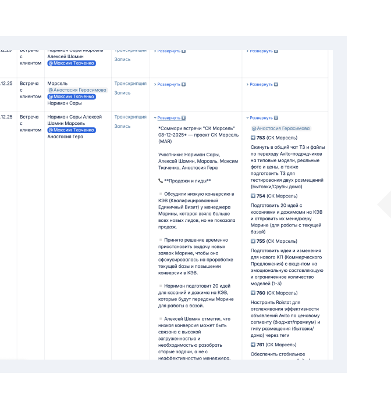This screenshot has height=409, width=391.
Task: Click the @Анастасия Герасимова mention above task 753
Action: pyautogui.click(x=280, y=128)
